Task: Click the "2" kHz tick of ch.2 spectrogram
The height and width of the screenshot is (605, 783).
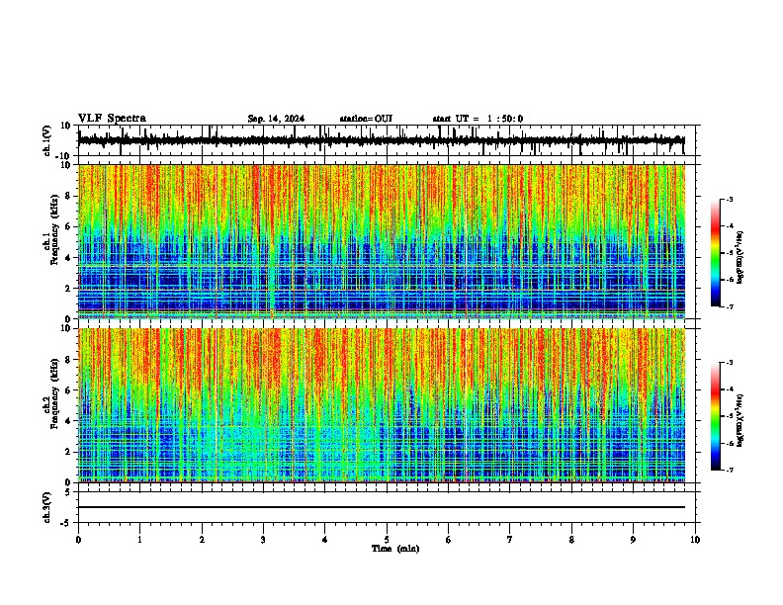Action: pos(68,452)
